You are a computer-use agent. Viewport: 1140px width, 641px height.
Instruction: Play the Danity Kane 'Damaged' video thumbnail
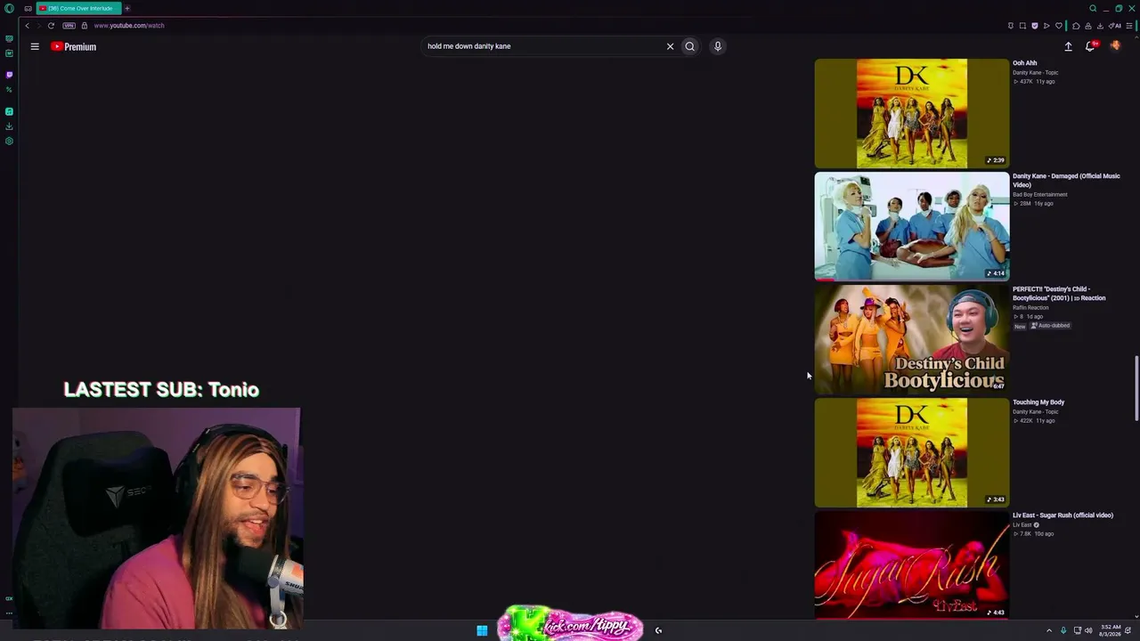(911, 226)
